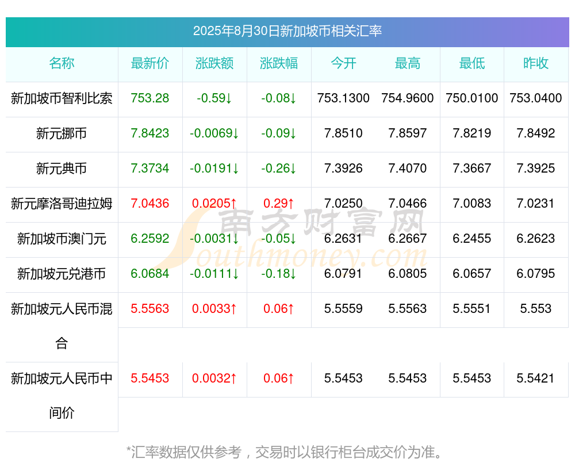The image size is (575, 470).
Task: Click the change percent 0.29↑
Action: pyautogui.click(x=279, y=203)
